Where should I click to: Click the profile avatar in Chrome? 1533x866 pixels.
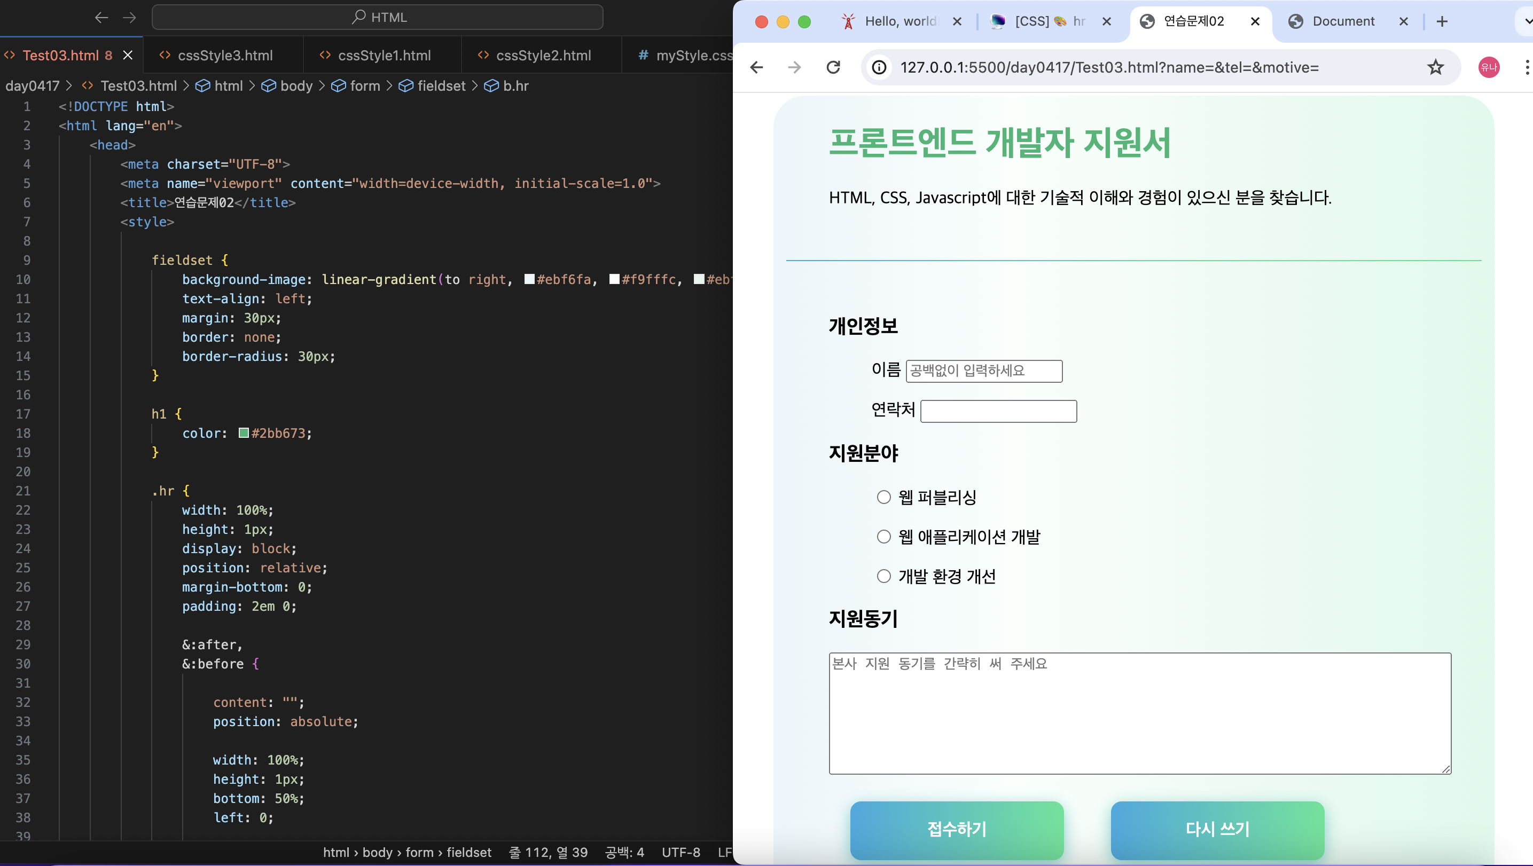[1488, 67]
